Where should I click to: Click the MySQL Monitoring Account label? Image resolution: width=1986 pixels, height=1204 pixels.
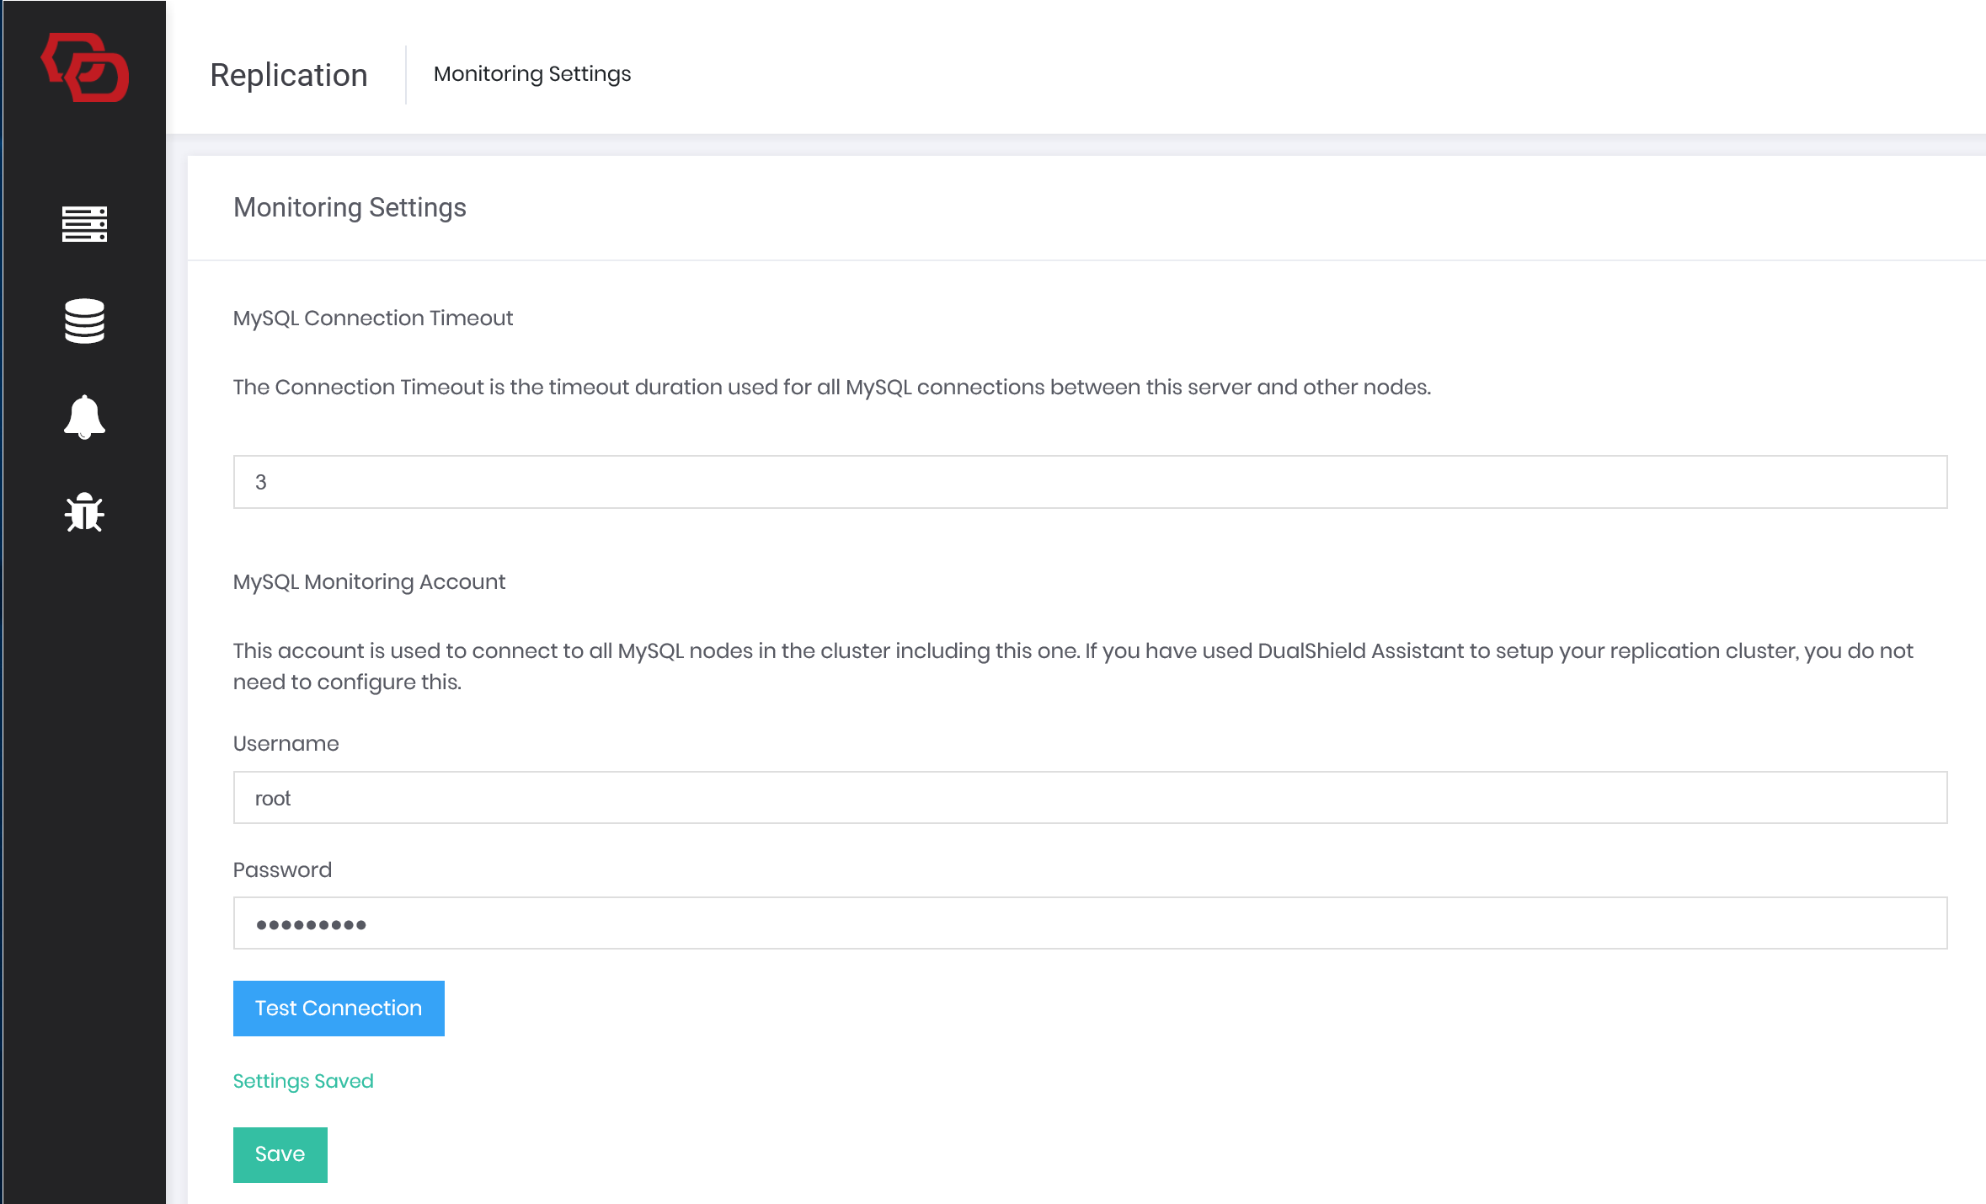[369, 582]
